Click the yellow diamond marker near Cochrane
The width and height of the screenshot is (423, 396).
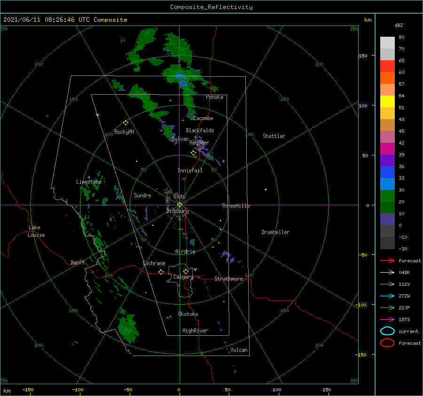point(161,272)
